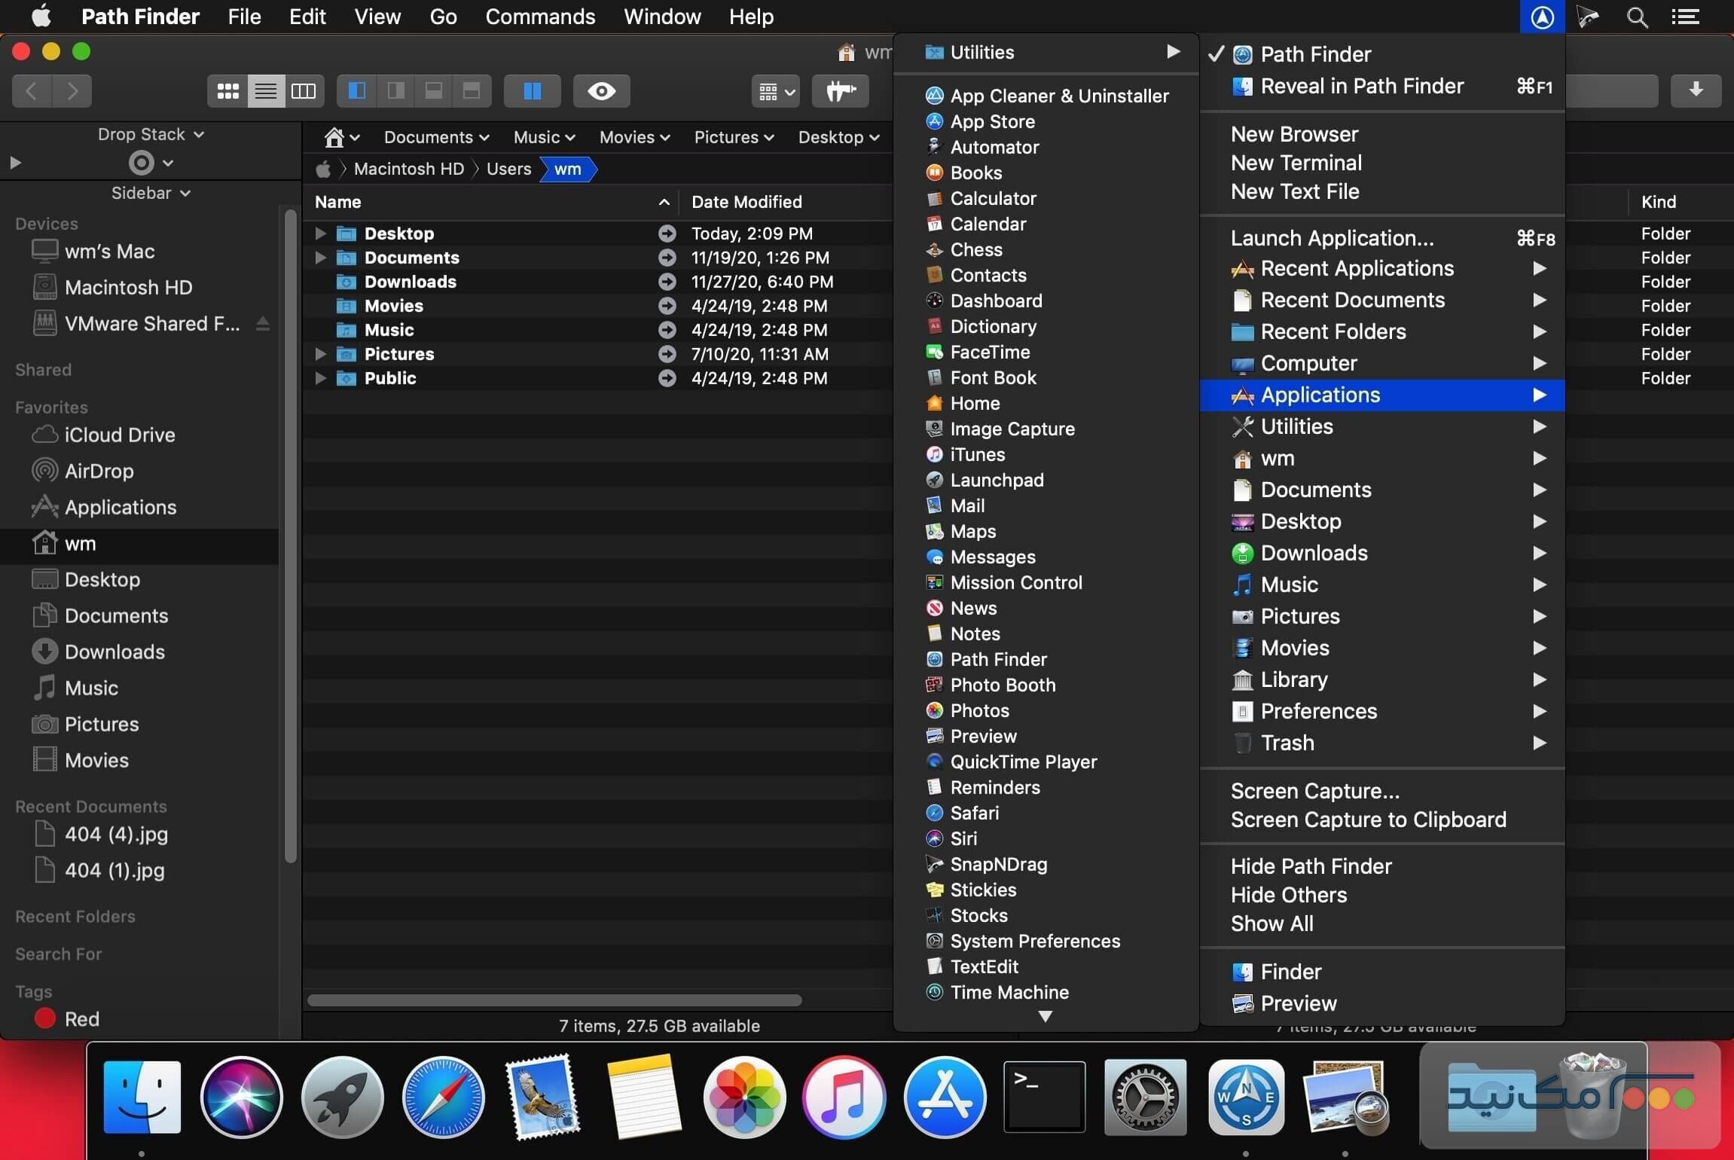Eject VMware Shared Folders volume
This screenshot has height=1160, width=1734.
coord(262,324)
